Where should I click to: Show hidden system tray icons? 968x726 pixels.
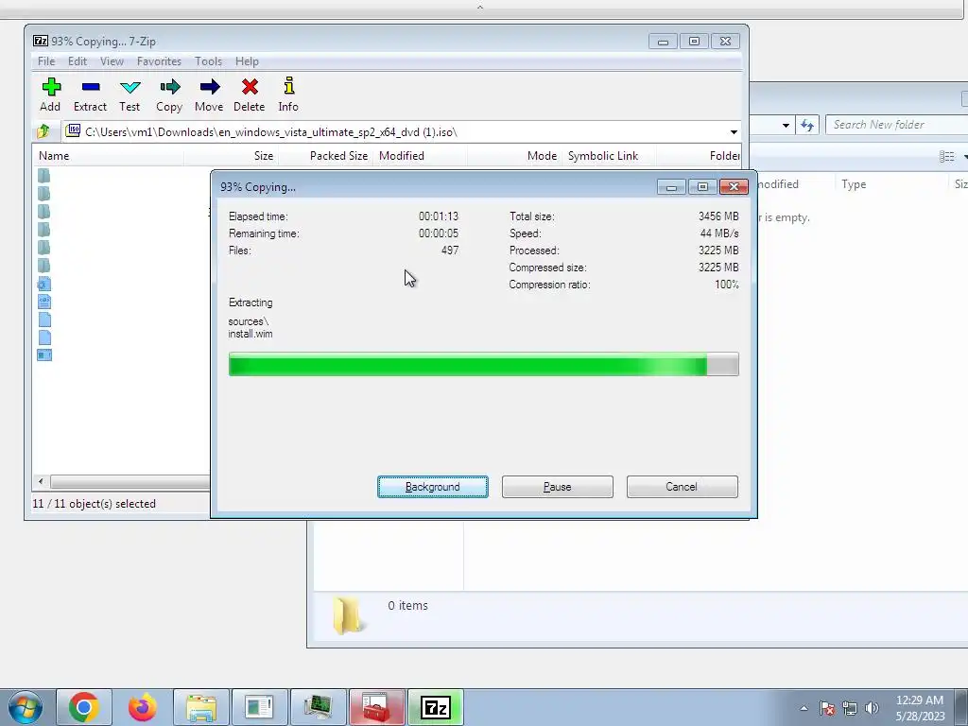(x=804, y=708)
